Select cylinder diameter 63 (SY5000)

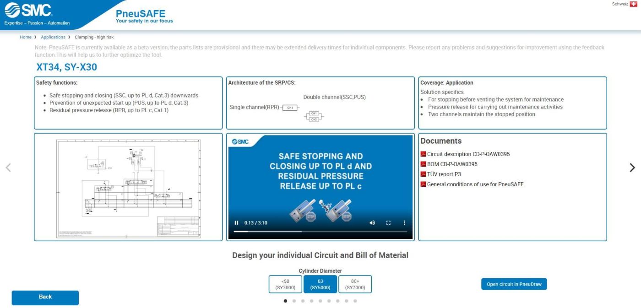[x=320, y=284]
